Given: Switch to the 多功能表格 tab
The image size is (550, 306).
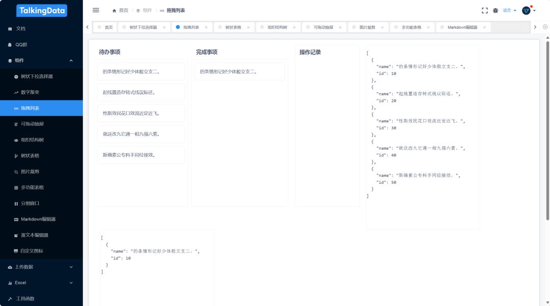Looking at the screenshot, I should point(411,27).
